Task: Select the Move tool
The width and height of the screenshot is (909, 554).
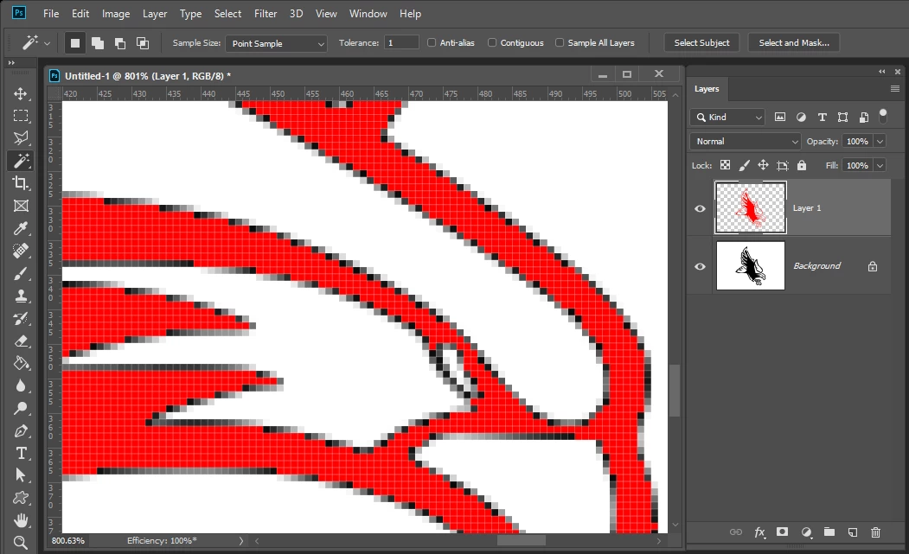Action: click(x=21, y=93)
